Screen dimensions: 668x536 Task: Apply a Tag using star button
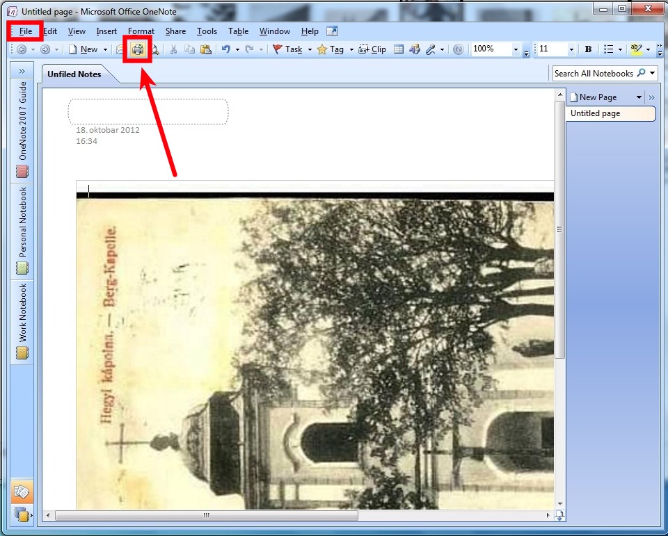[331, 50]
